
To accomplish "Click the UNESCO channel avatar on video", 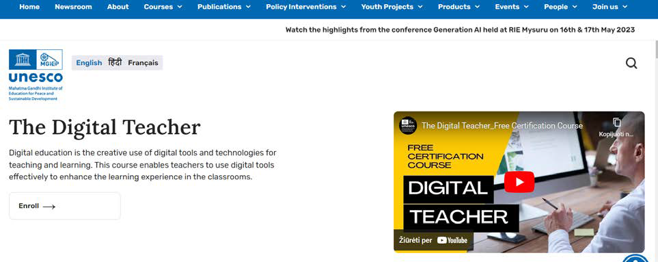I will click(x=407, y=126).
